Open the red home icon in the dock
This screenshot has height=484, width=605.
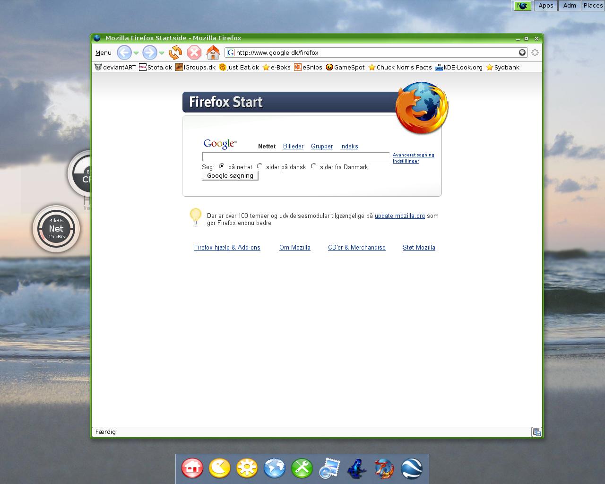192,468
